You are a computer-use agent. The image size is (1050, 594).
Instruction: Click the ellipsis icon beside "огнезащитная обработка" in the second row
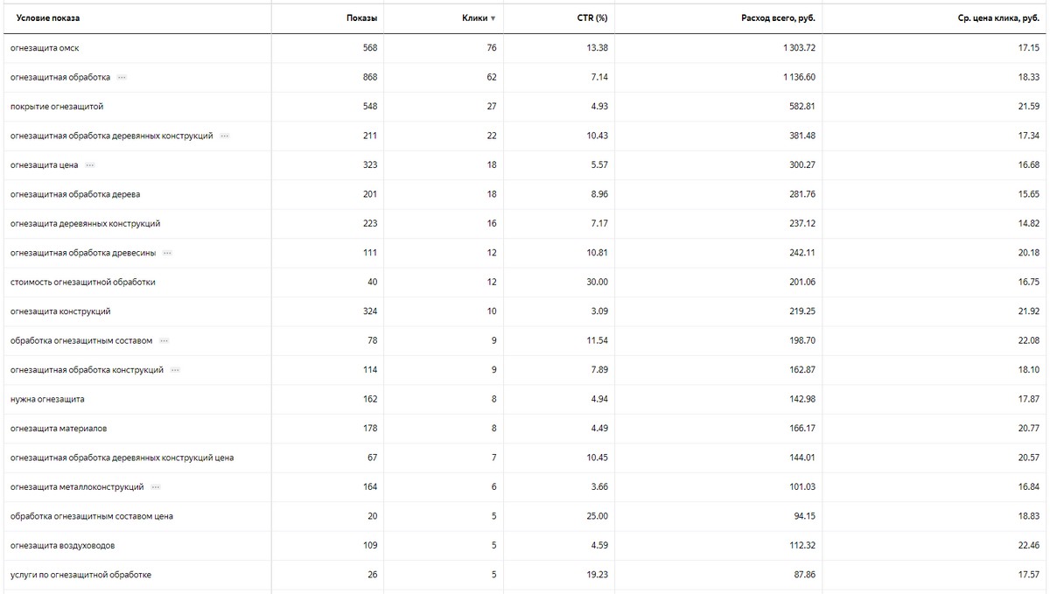122,77
